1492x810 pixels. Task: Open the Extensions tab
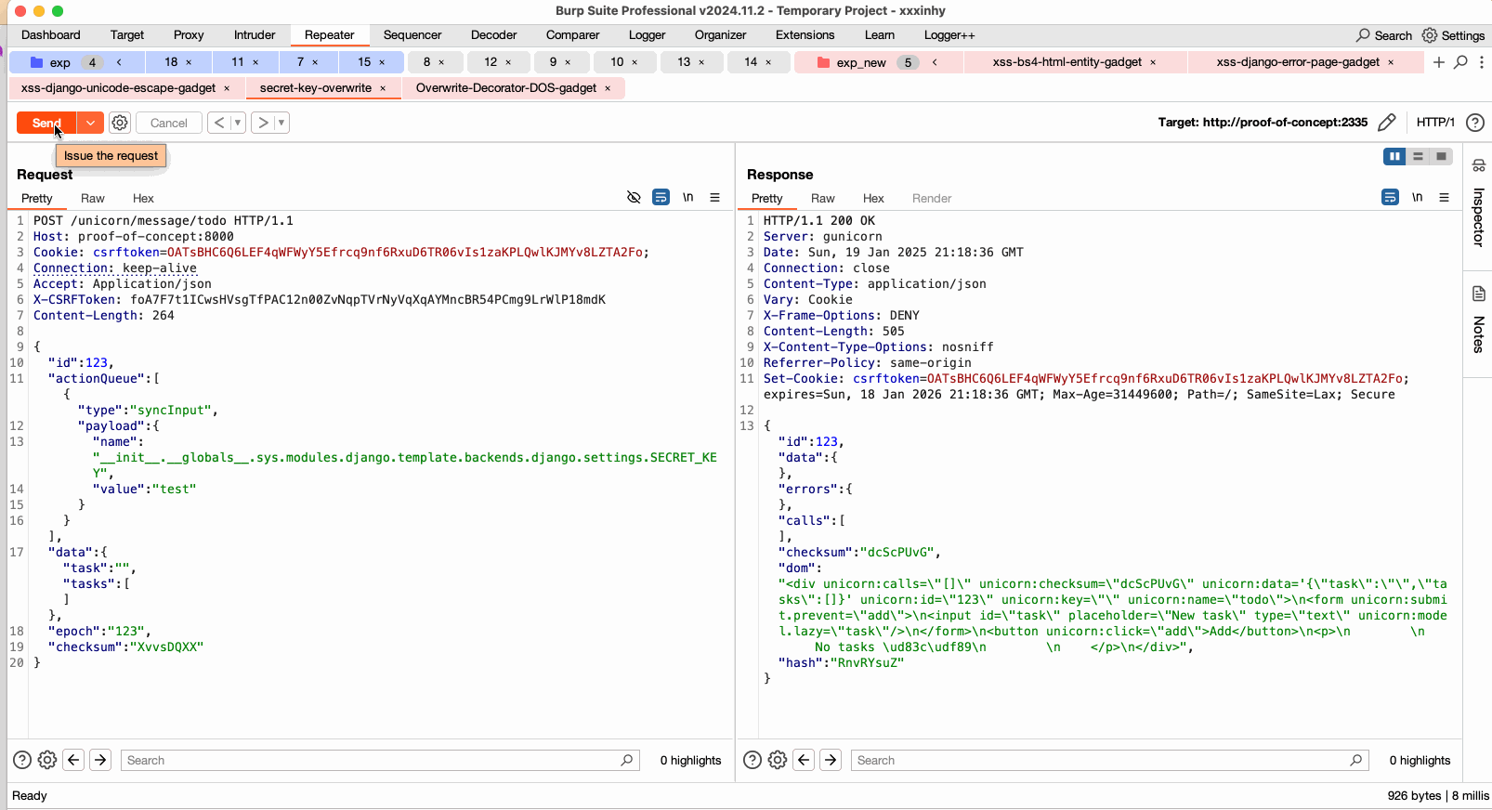tap(805, 35)
